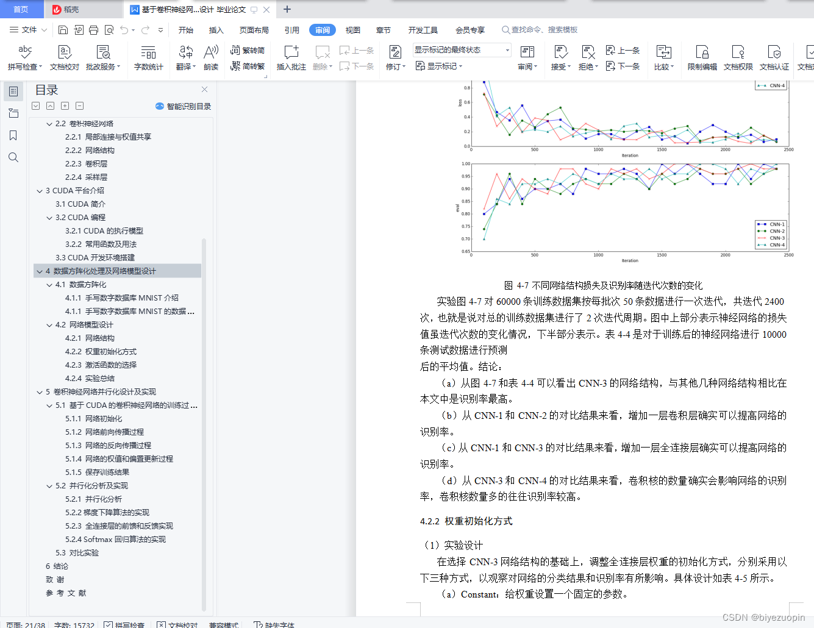
Task: Collapse the 3 CUDA 平台介绍 node
Action: point(40,191)
